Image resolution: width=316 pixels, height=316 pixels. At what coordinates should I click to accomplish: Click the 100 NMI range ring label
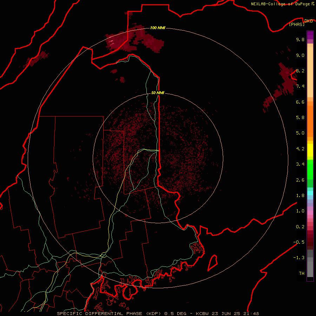tap(158, 28)
